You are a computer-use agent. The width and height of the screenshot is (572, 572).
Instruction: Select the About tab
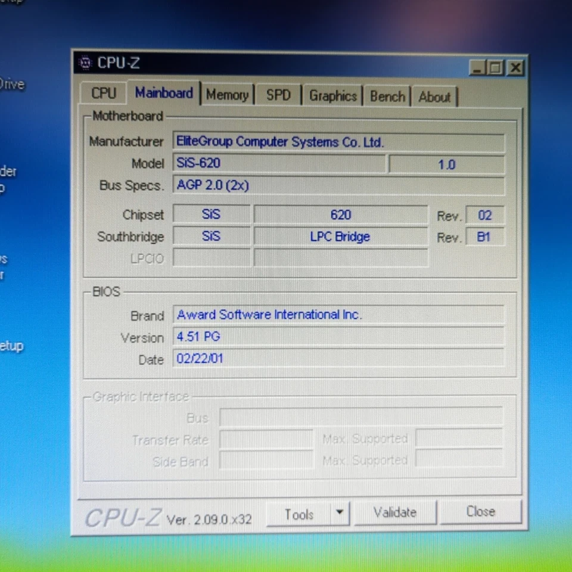click(x=434, y=96)
